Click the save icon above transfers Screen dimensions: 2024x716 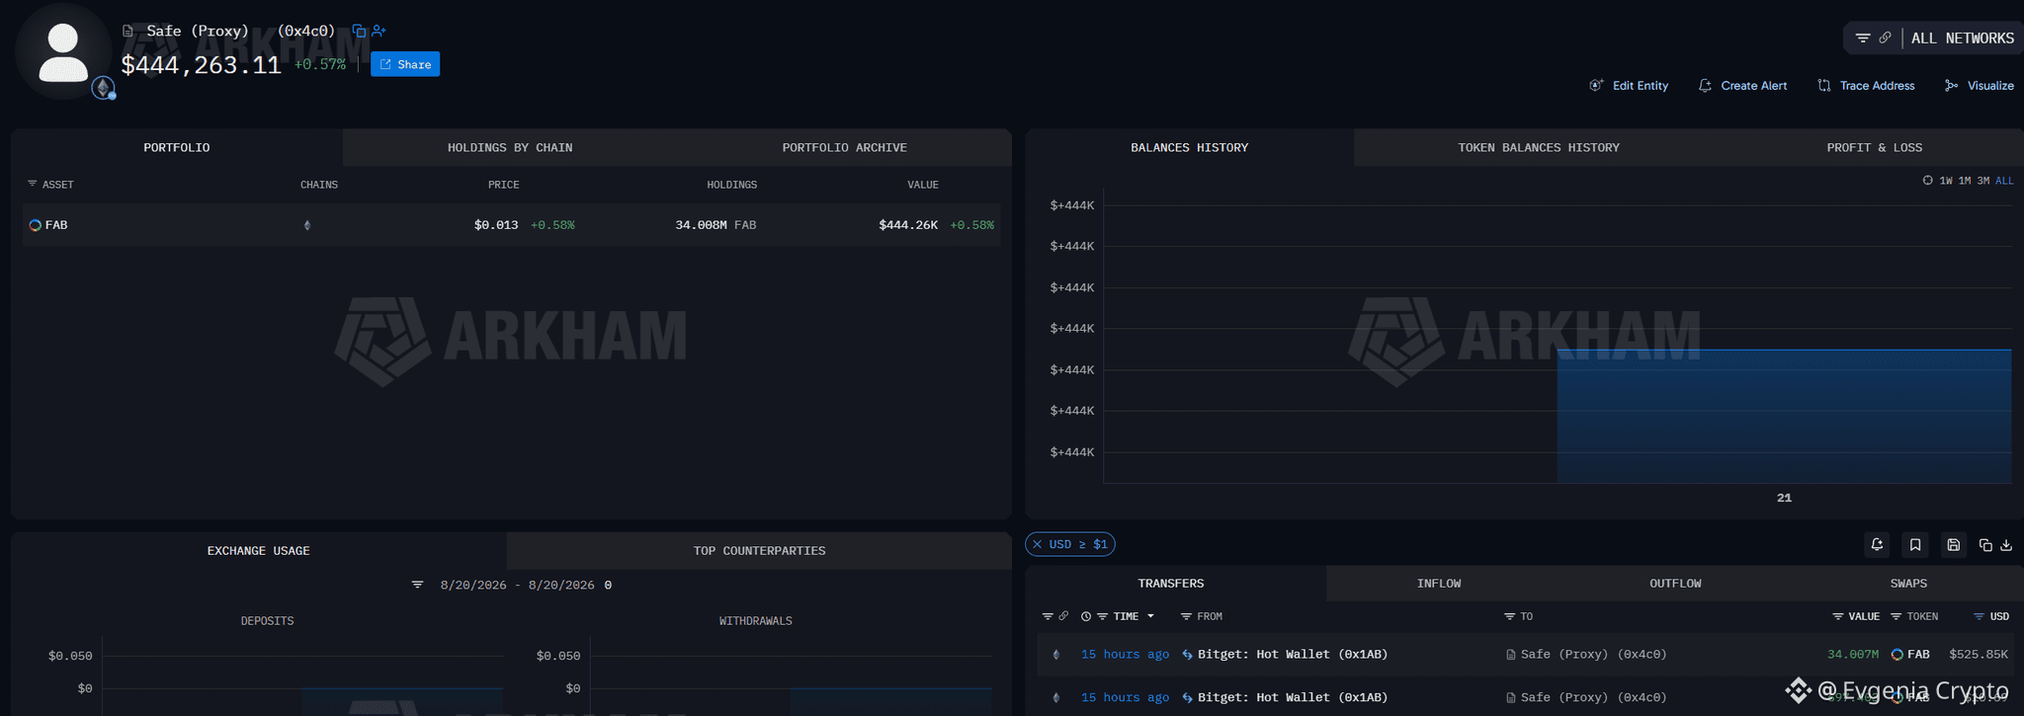(1954, 544)
